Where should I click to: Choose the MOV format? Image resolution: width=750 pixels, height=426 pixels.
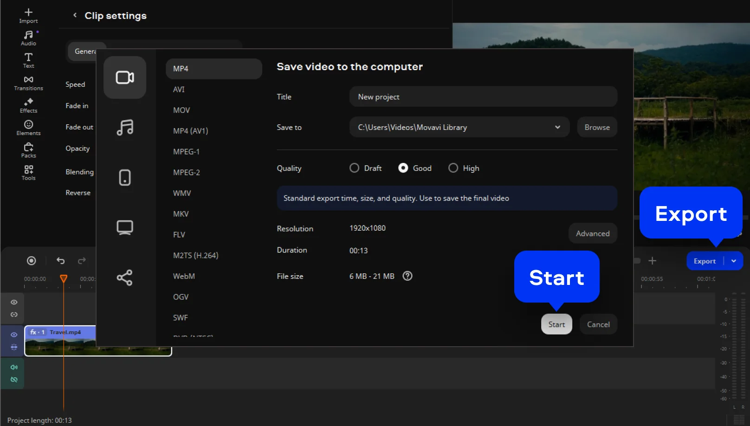tap(181, 110)
